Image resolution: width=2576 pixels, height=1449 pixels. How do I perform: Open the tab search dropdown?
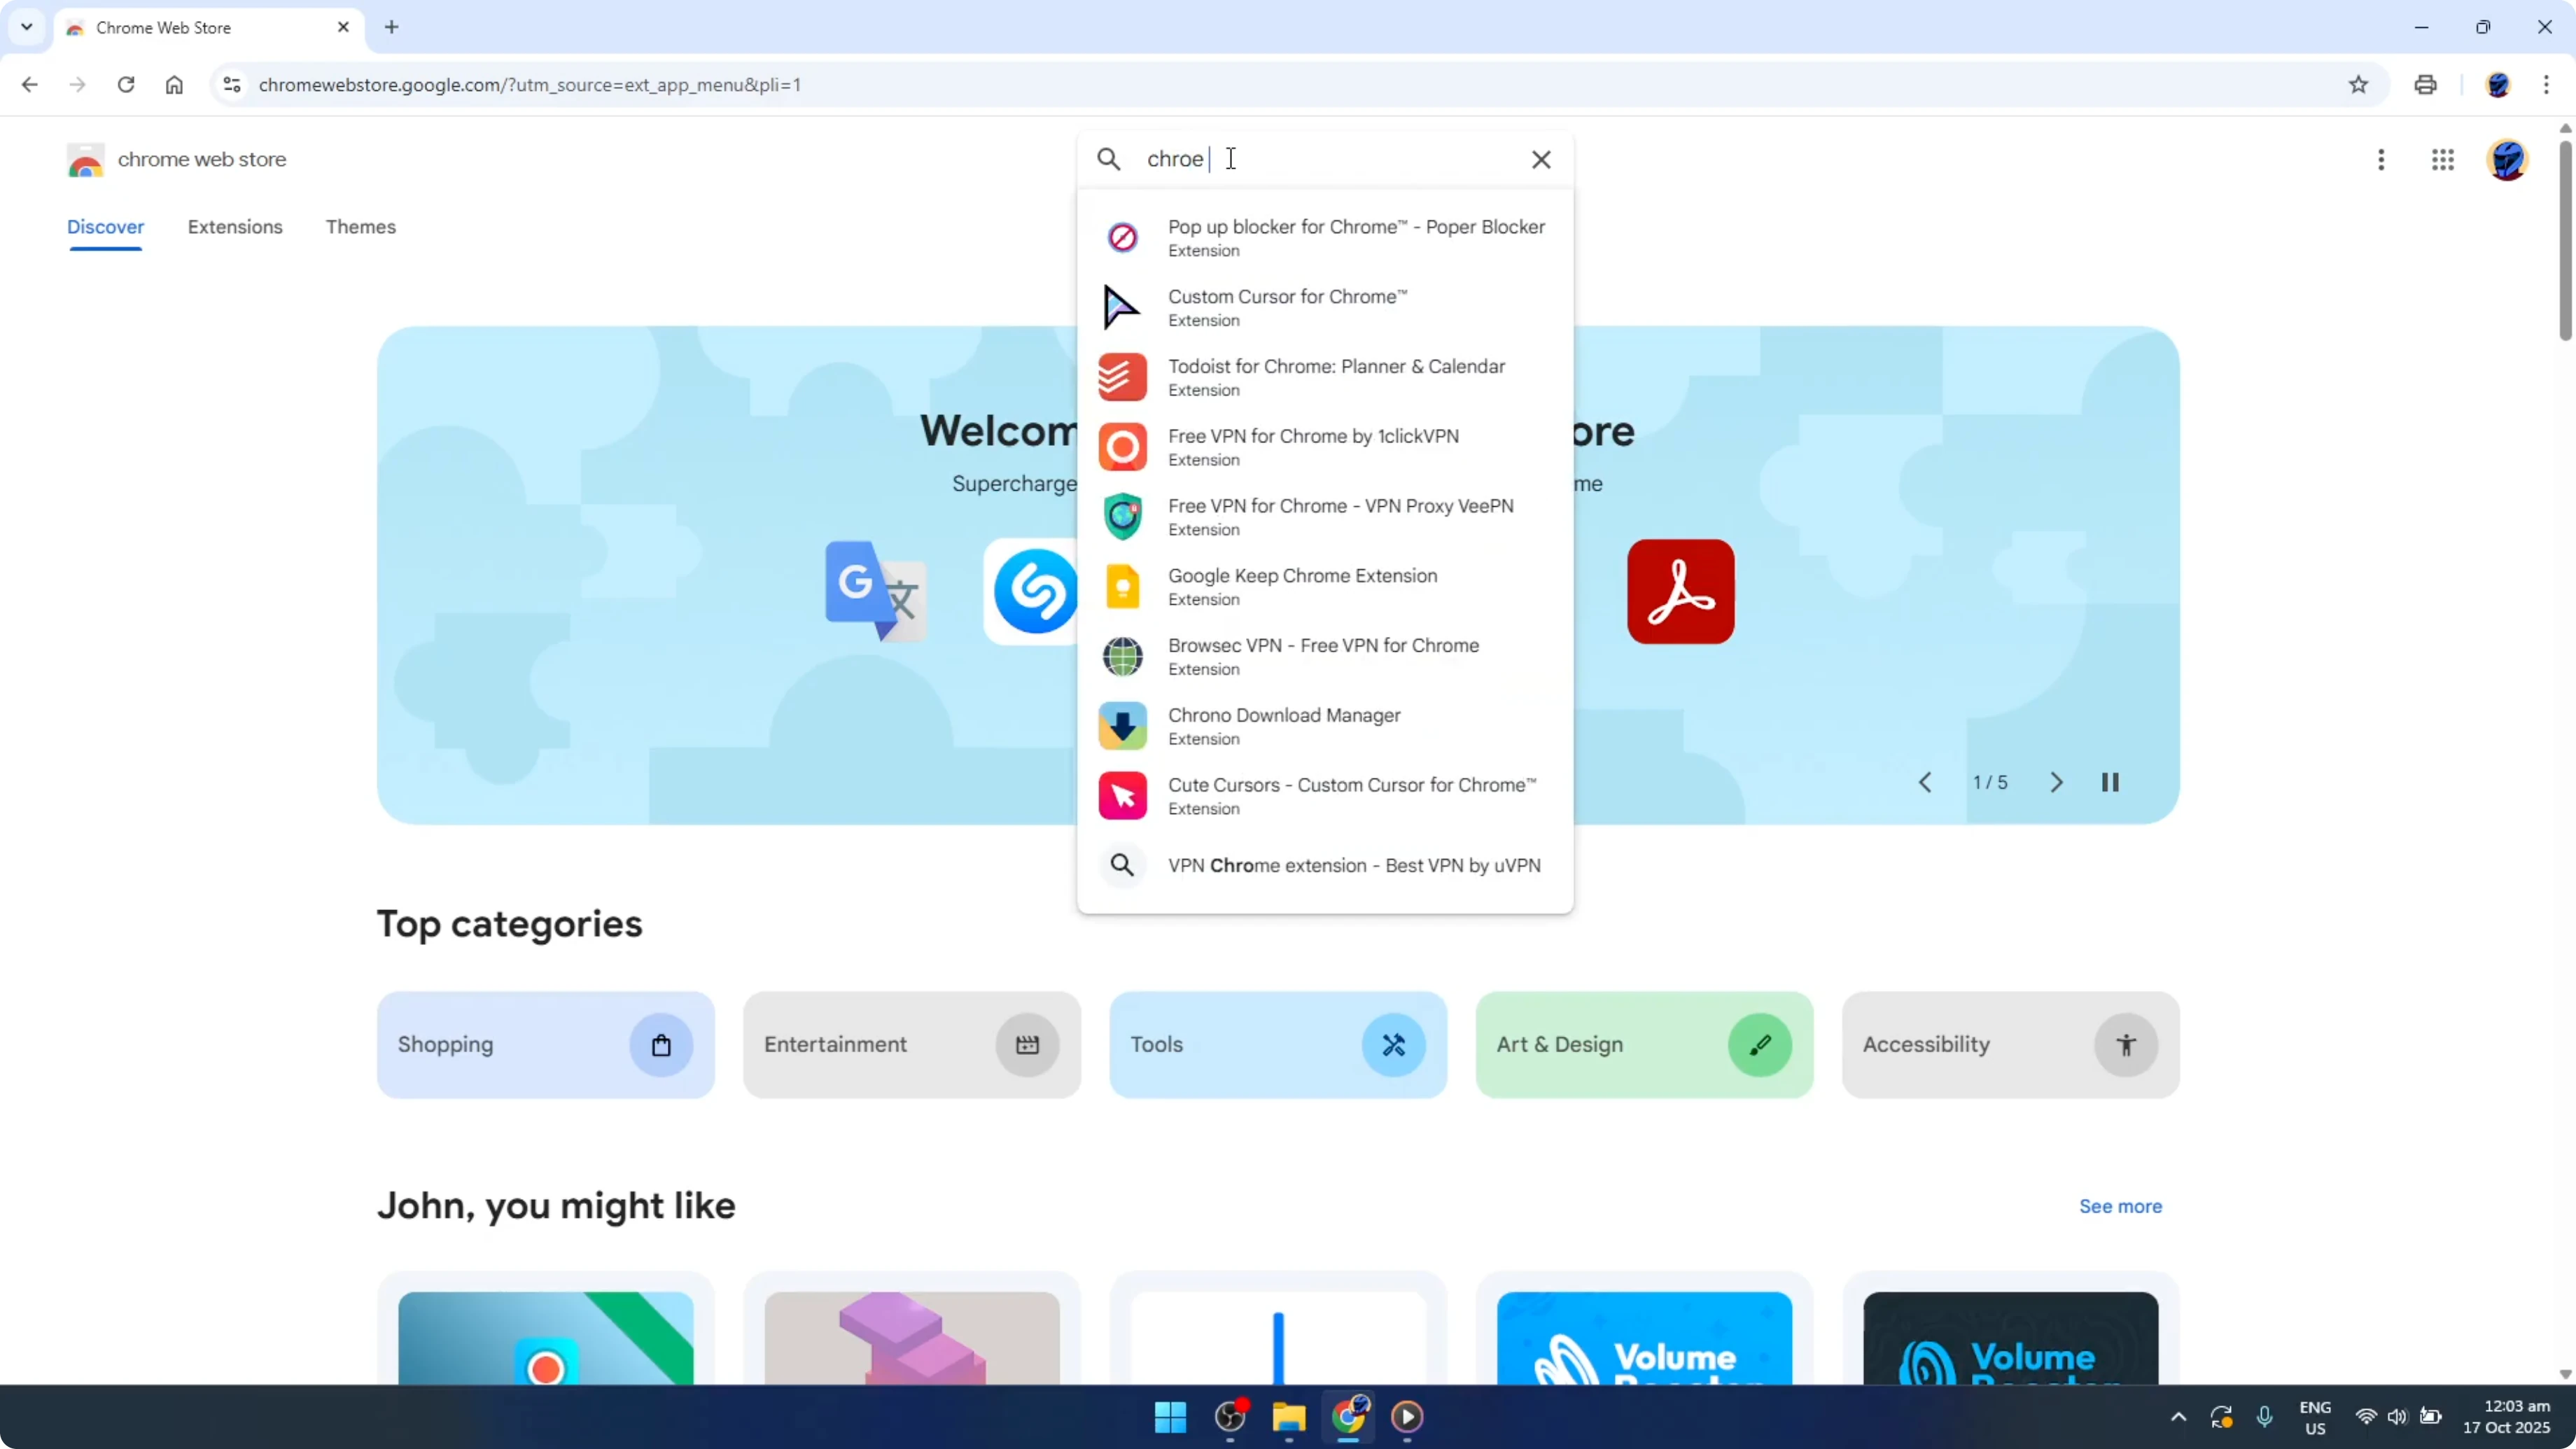[26, 27]
